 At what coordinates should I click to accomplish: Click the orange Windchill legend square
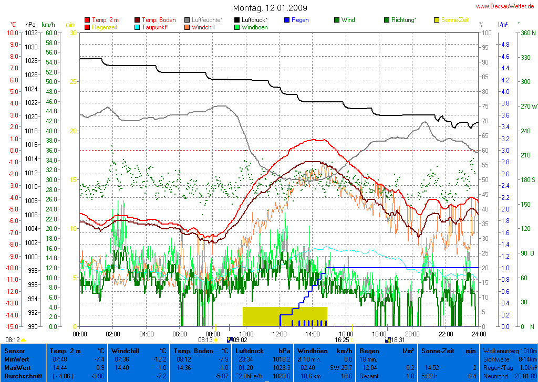tap(188, 27)
